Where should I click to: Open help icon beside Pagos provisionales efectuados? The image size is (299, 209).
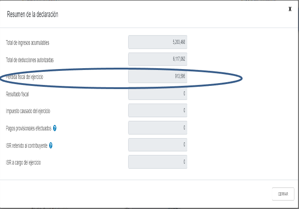click(55, 128)
